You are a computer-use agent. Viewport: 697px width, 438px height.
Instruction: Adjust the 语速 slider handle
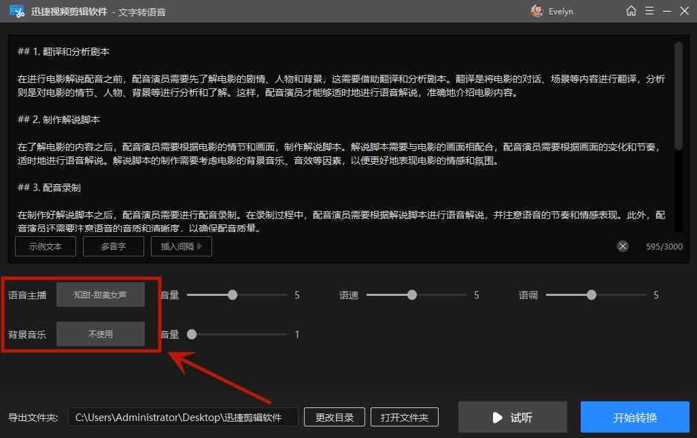click(x=412, y=294)
